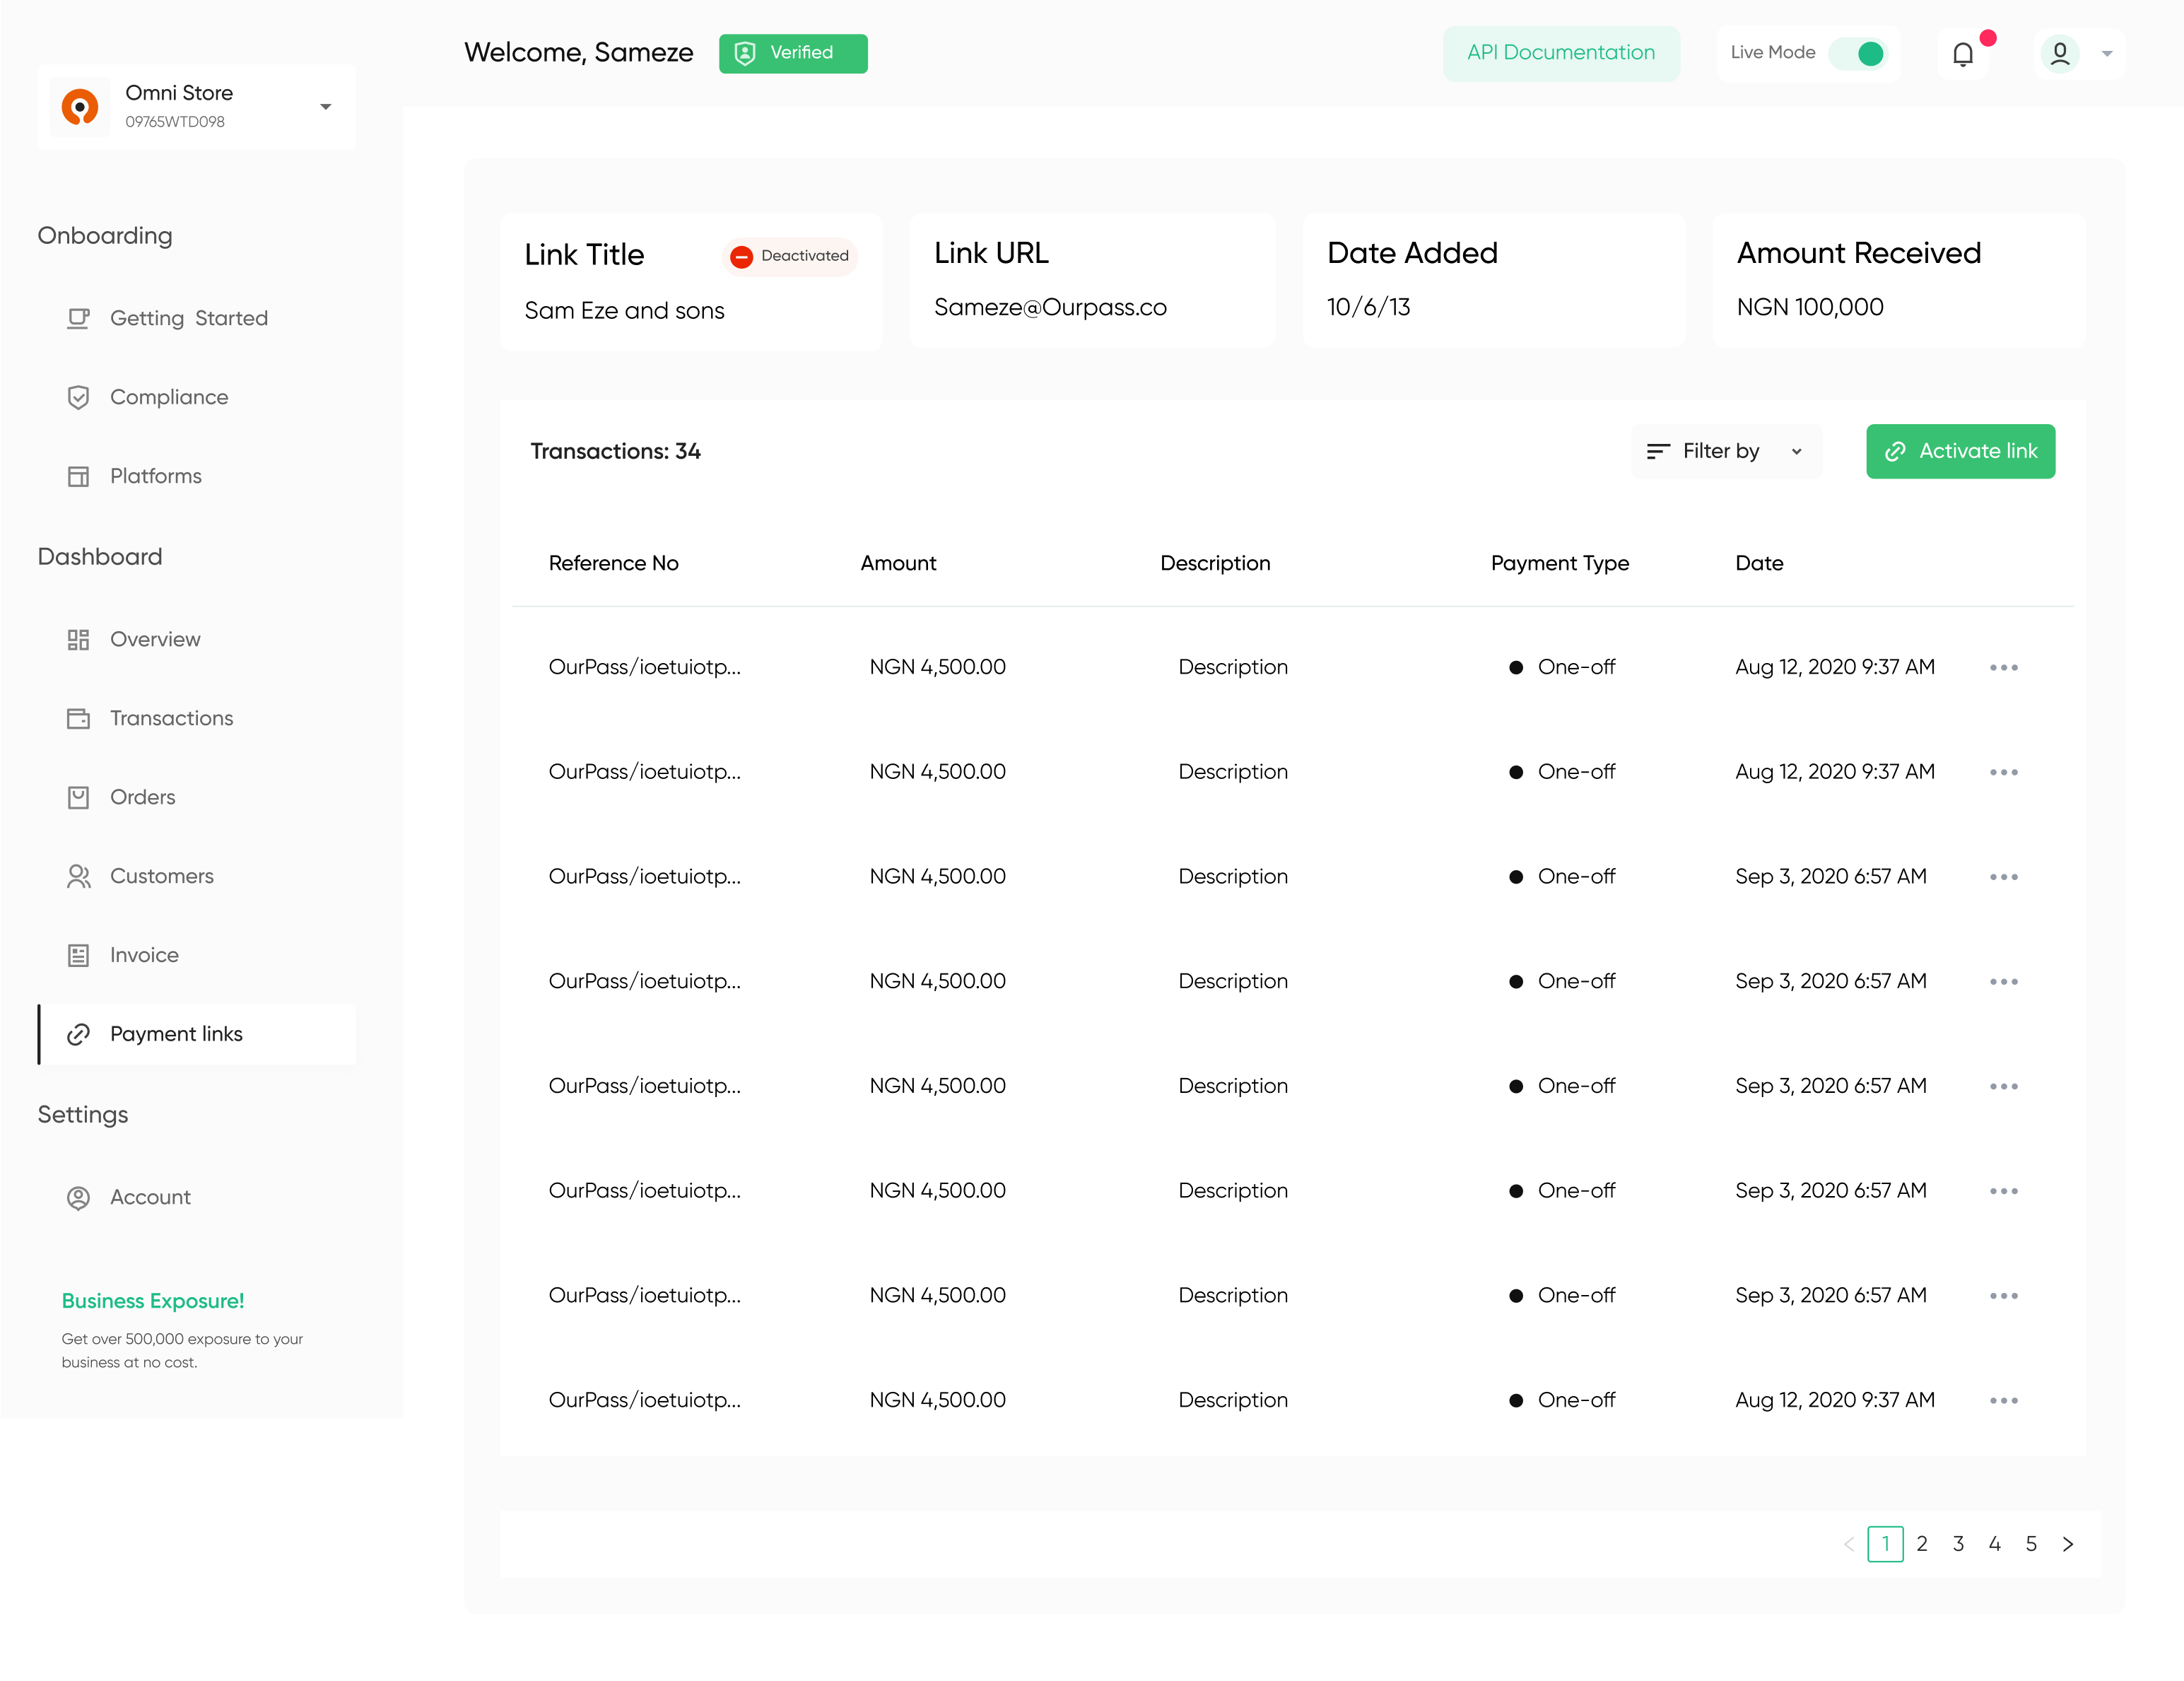The width and height of the screenshot is (2184, 1681).
Task: Click the Customers people icon
Action: click(x=78, y=876)
